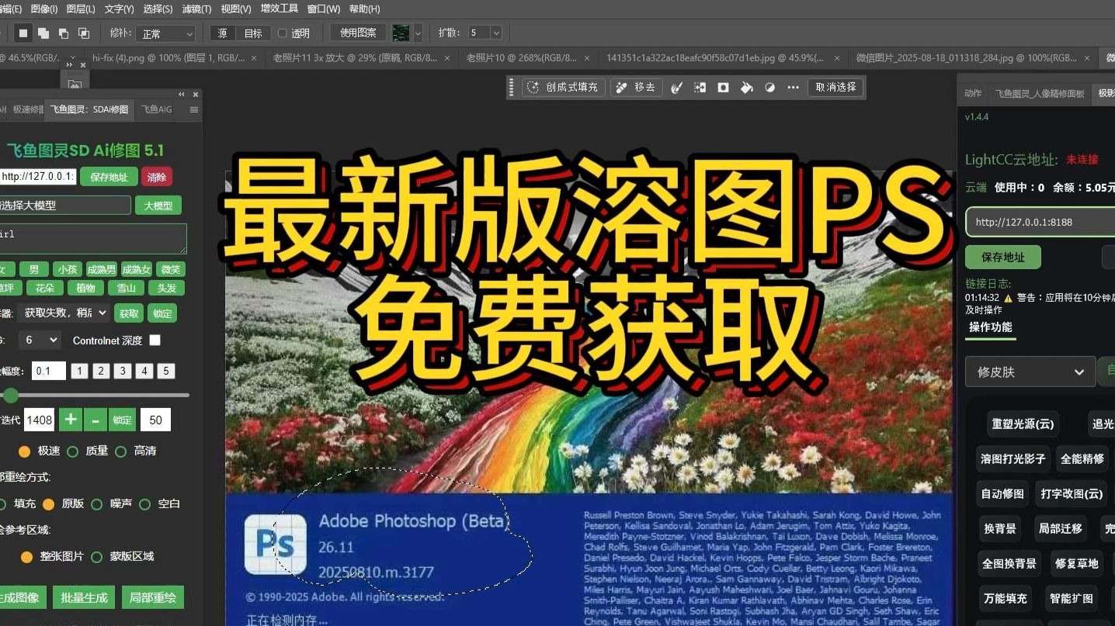This screenshot has width=1115, height=626.
Task: Select the 整张图片 reference region radio
Action: pos(26,557)
